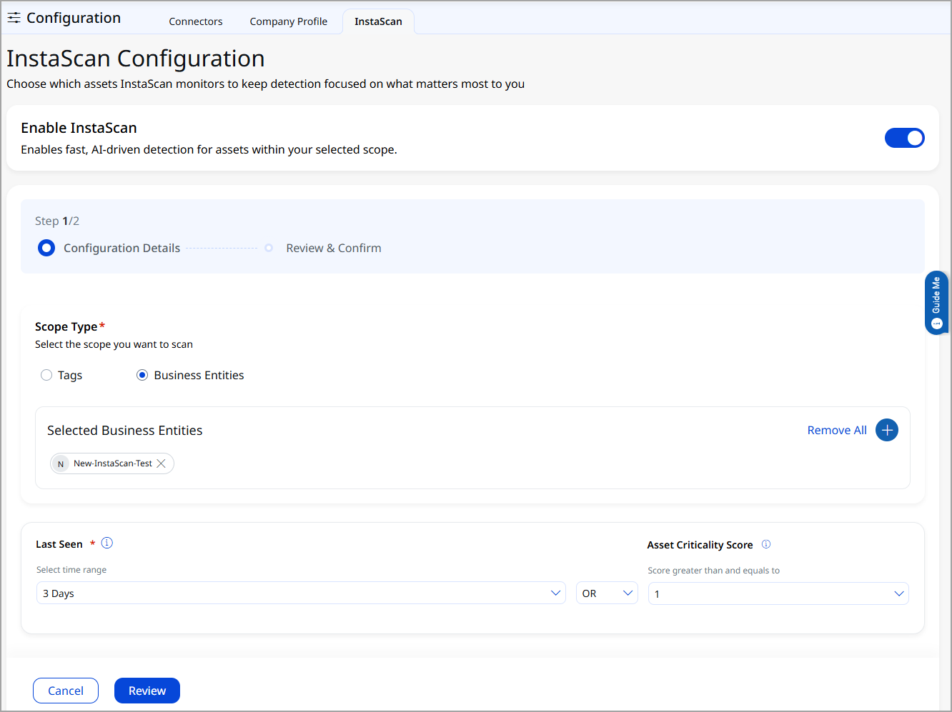Turn off the Enable InstaScan switch
Screen dimensions: 952x712
[905, 138]
